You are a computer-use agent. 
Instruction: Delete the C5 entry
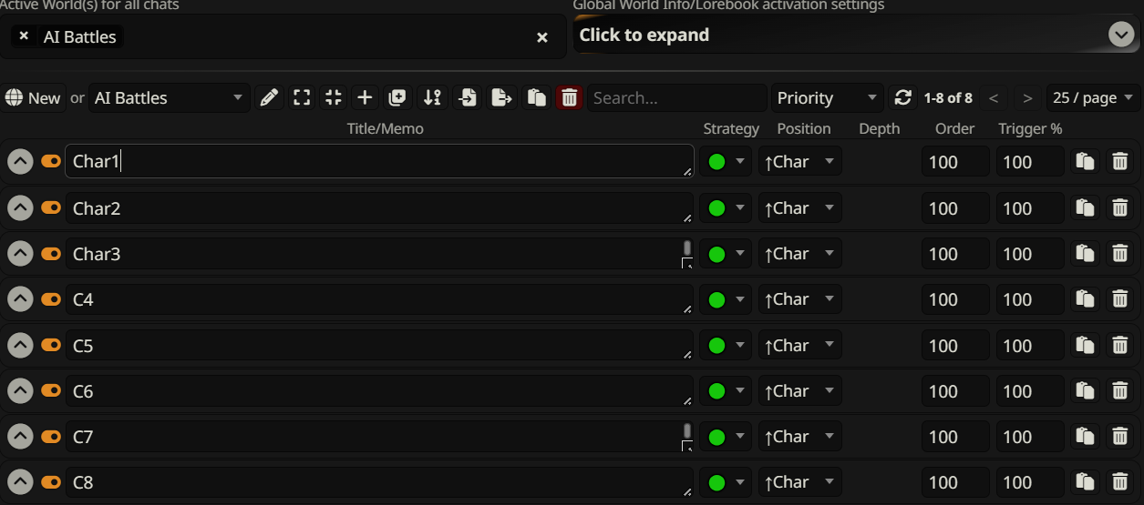(1119, 346)
